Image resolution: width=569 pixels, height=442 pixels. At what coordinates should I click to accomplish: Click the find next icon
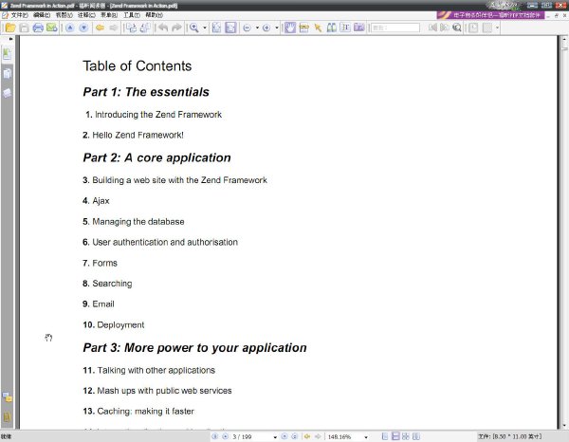(x=445, y=28)
